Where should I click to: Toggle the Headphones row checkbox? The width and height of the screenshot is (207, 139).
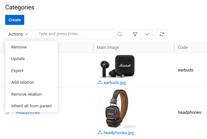coord(7,113)
